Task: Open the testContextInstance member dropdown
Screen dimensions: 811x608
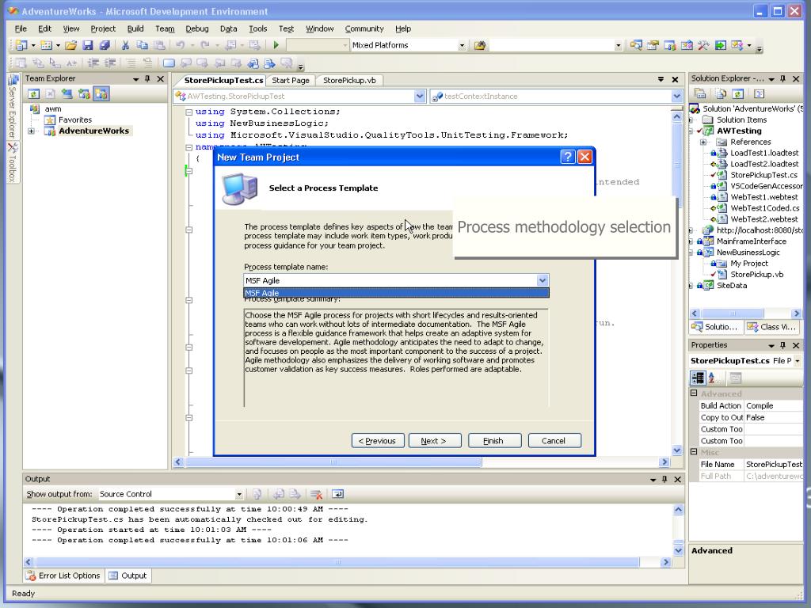Action: click(676, 96)
